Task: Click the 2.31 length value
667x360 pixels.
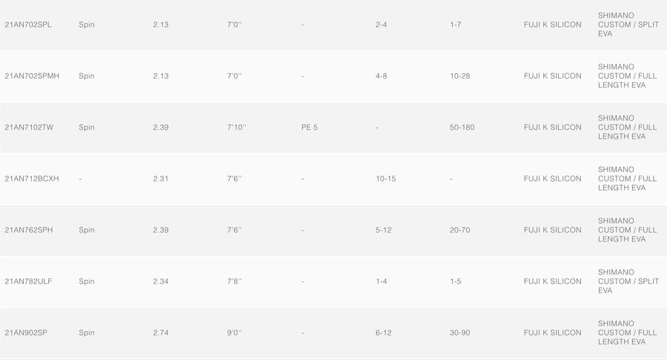Action: click(161, 179)
